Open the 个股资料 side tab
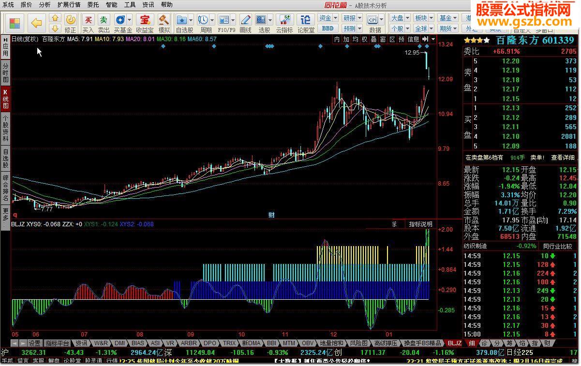Viewport: 581px width, 366px height. 5,128
